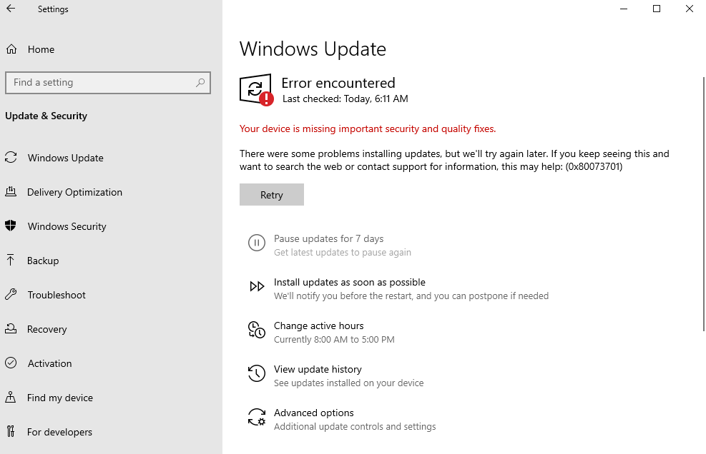Open the Find my device section

pyautogui.click(x=60, y=398)
